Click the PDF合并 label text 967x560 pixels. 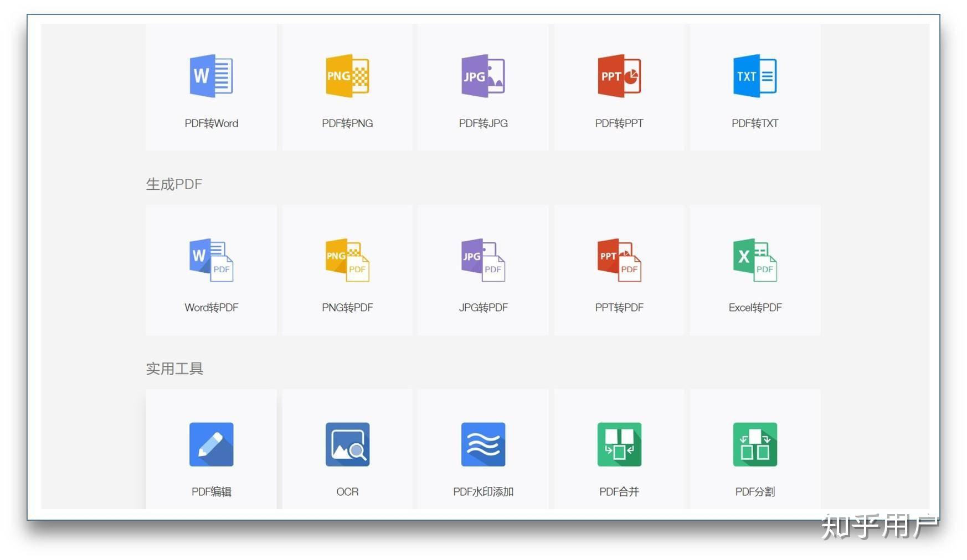(x=619, y=492)
